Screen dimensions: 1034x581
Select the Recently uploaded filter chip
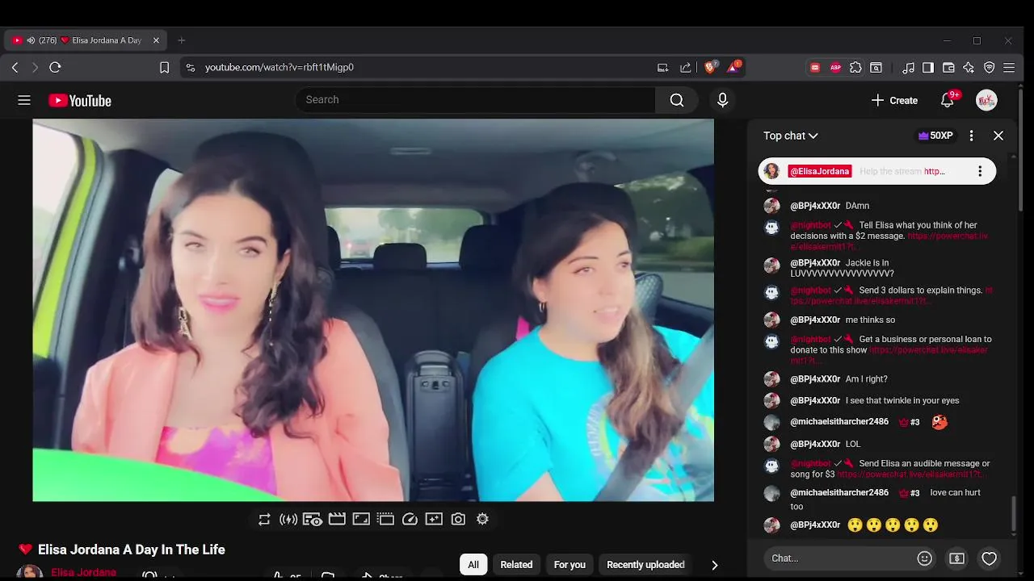pyautogui.click(x=645, y=565)
